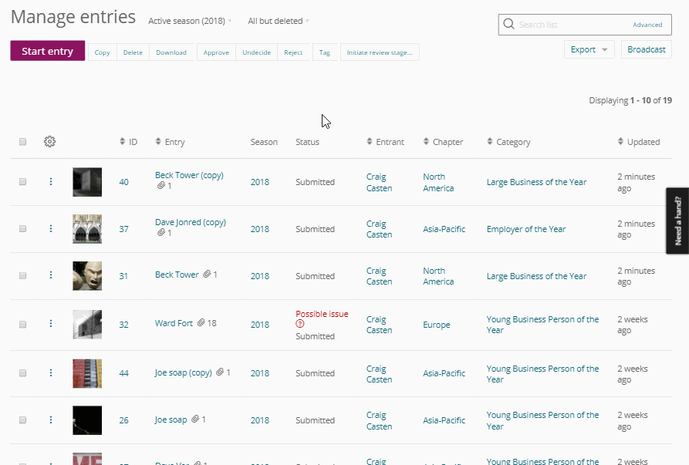This screenshot has height=465, width=689.
Task: Open row actions menu for entry 40
Action: tap(51, 182)
